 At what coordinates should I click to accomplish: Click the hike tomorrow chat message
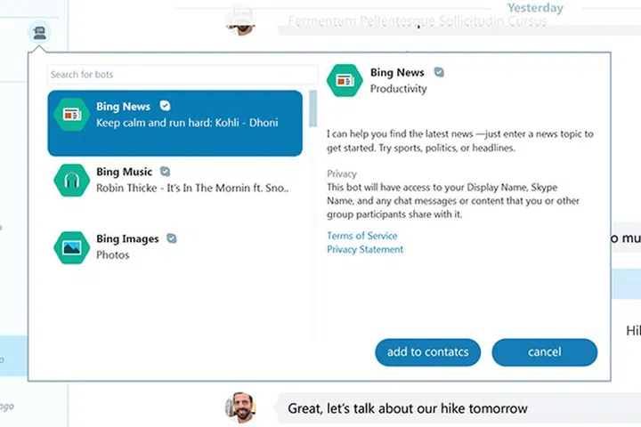click(x=408, y=408)
